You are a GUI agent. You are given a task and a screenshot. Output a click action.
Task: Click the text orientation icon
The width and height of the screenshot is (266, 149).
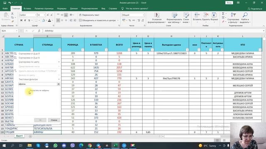coord(71,15)
